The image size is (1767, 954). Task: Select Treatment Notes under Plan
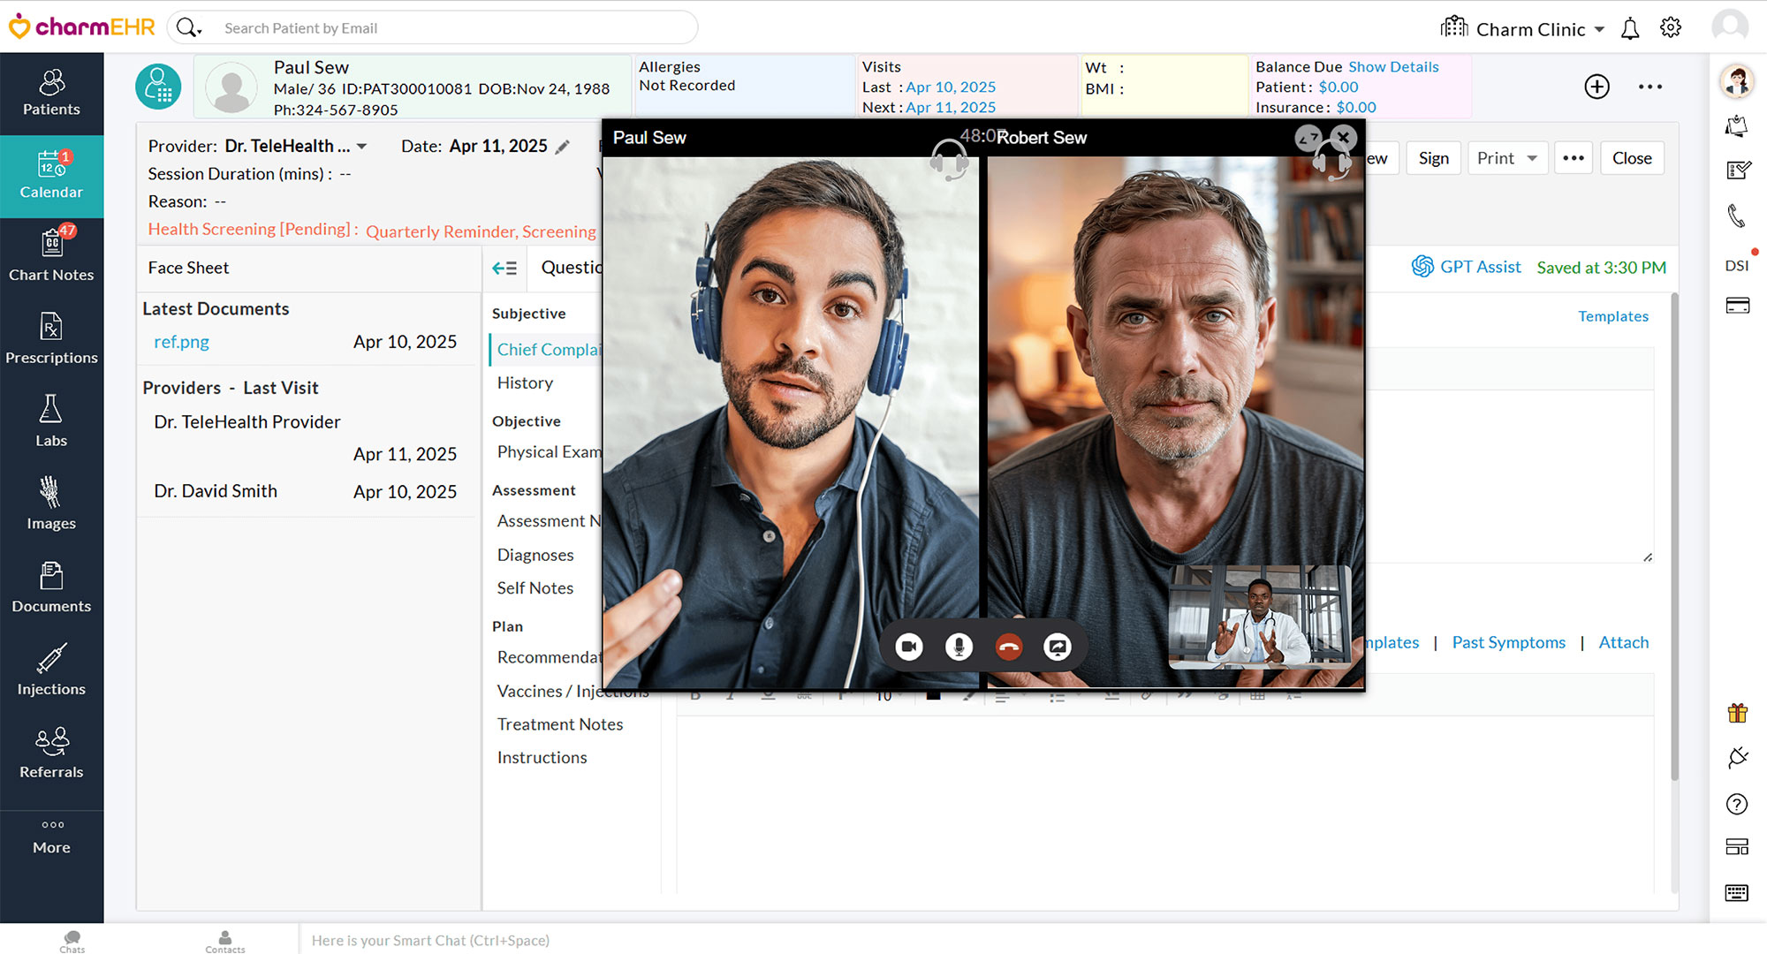click(559, 724)
